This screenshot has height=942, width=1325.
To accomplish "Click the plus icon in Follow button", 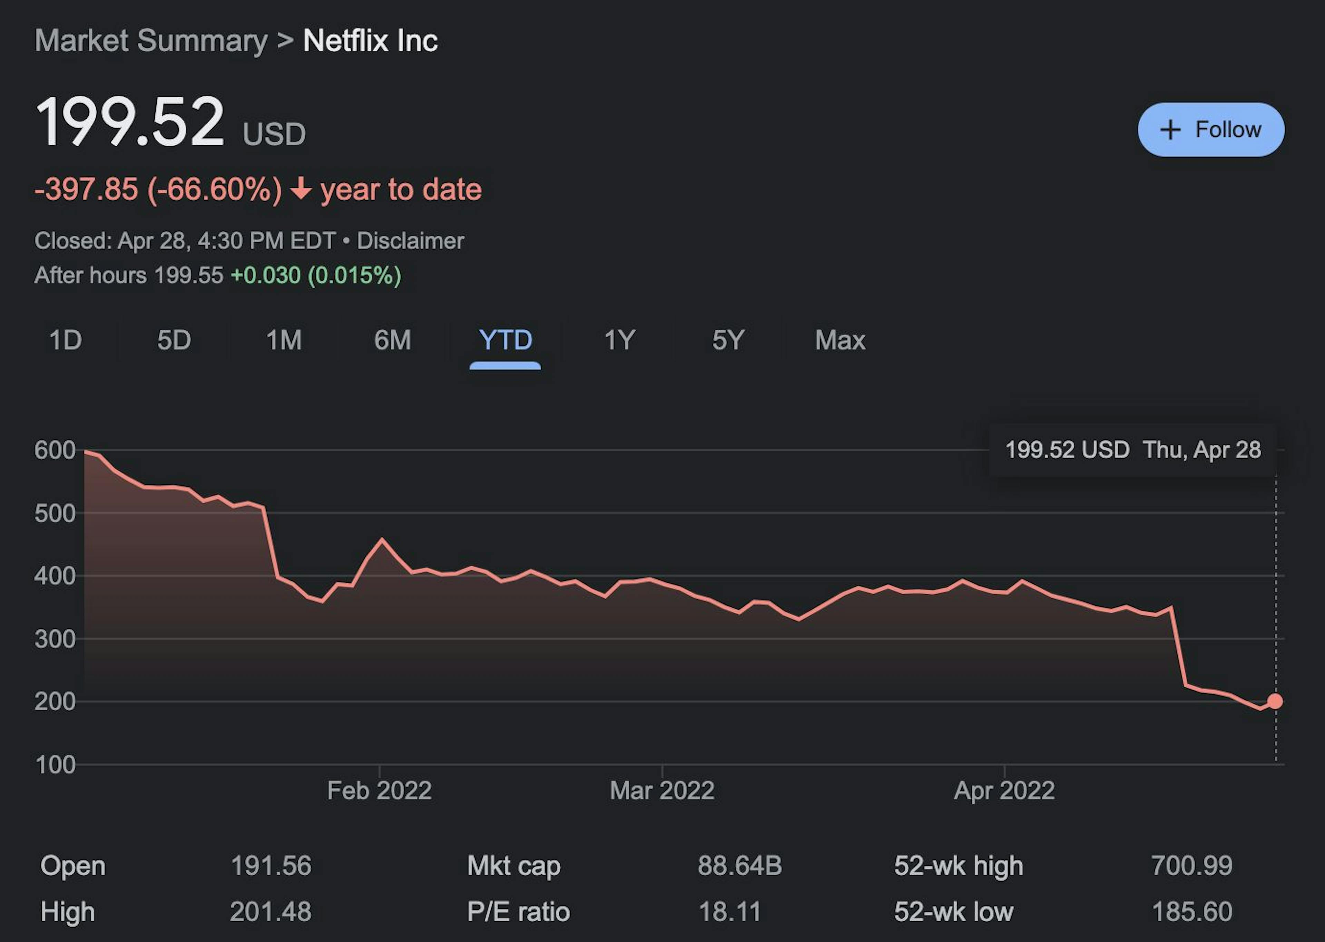I will coord(1170,129).
